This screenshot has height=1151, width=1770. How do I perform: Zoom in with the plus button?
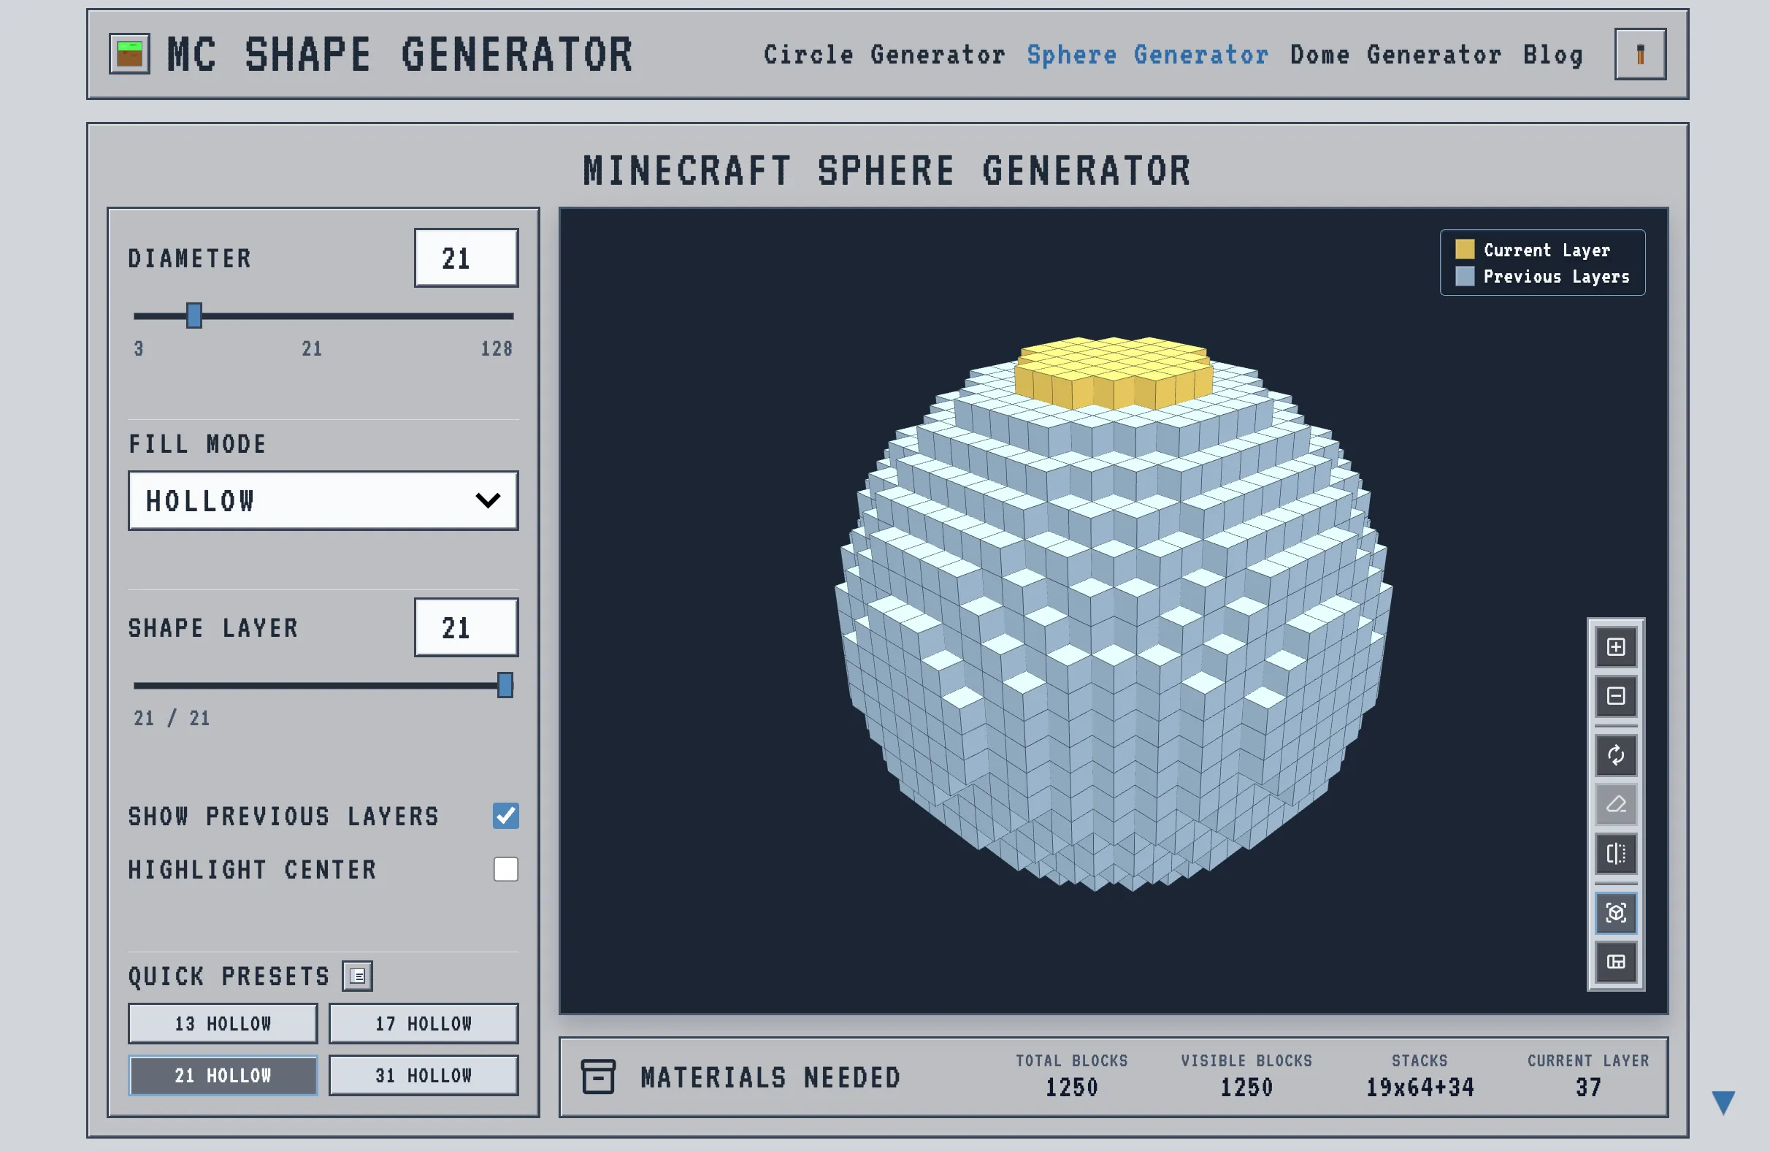(x=1615, y=646)
